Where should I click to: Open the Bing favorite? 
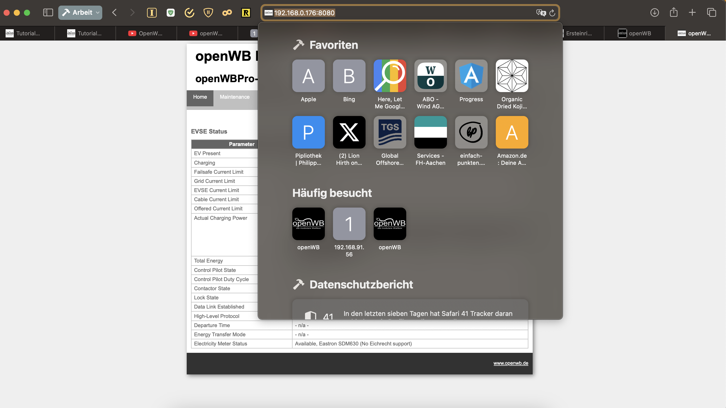point(349,76)
